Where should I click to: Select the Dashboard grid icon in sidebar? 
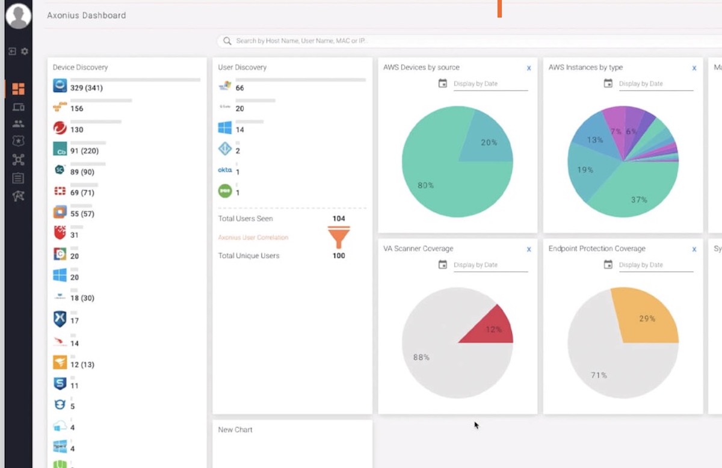point(18,88)
